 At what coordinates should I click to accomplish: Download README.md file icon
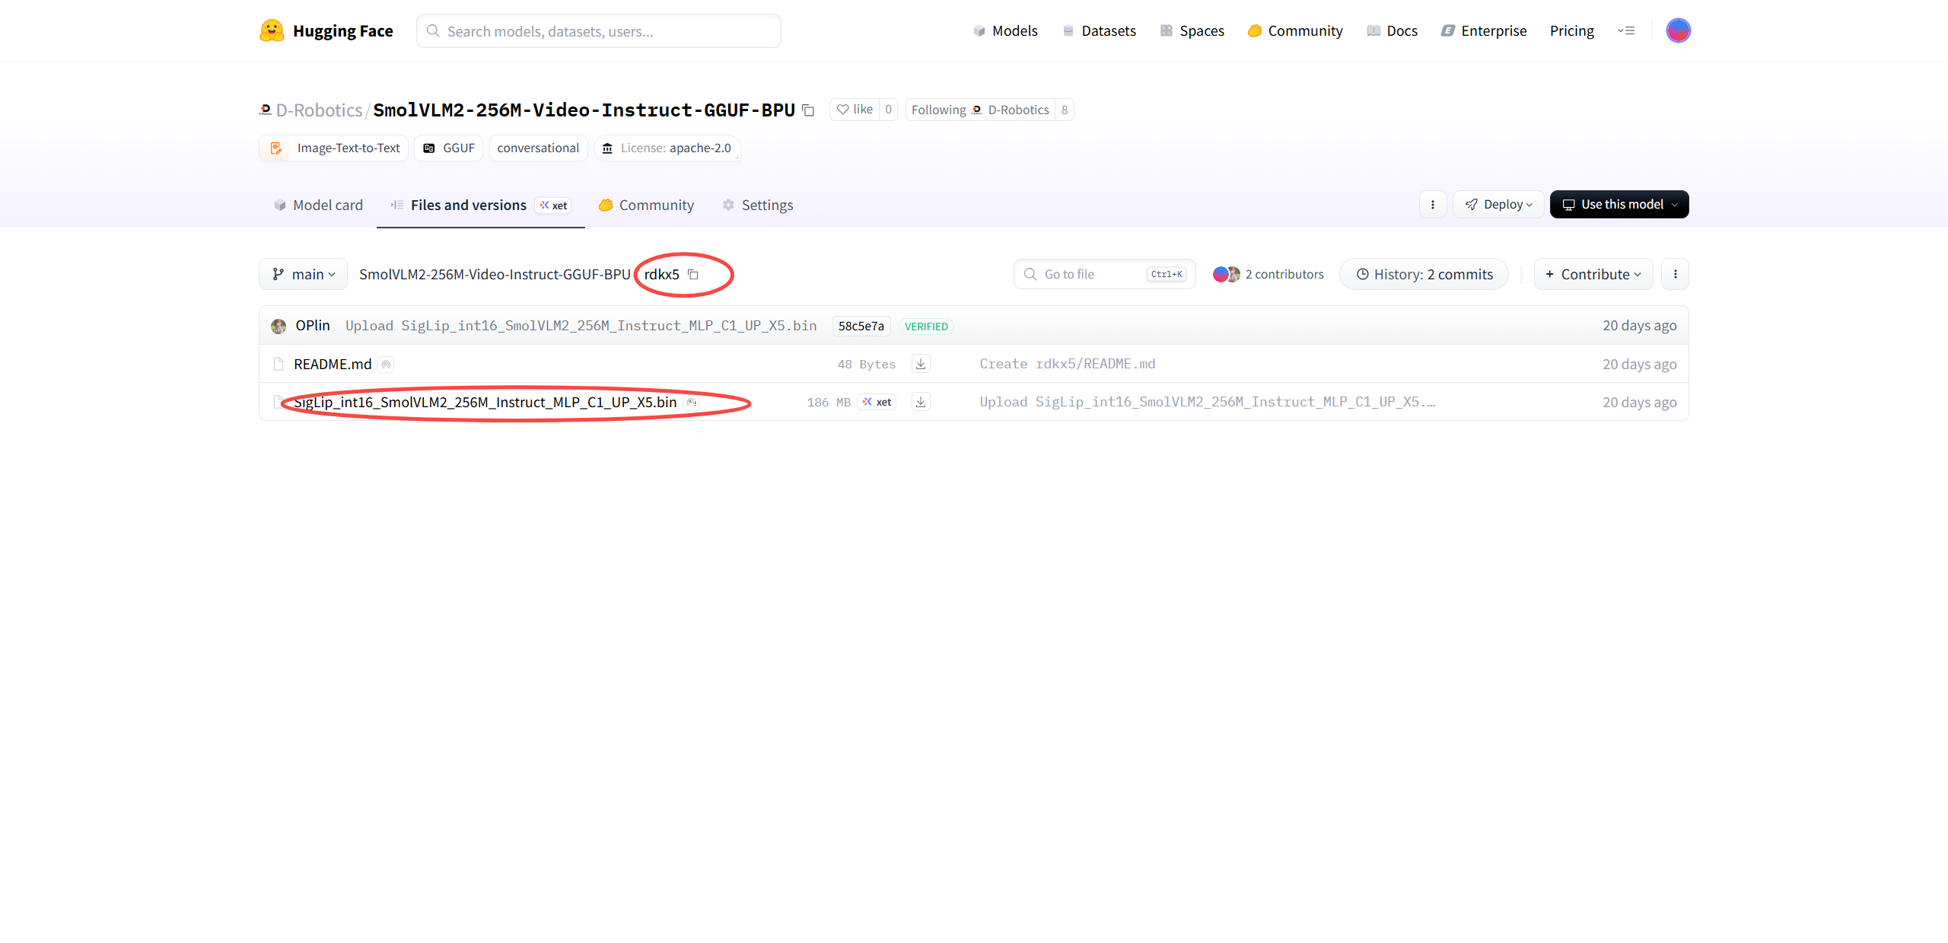(921, 364)
